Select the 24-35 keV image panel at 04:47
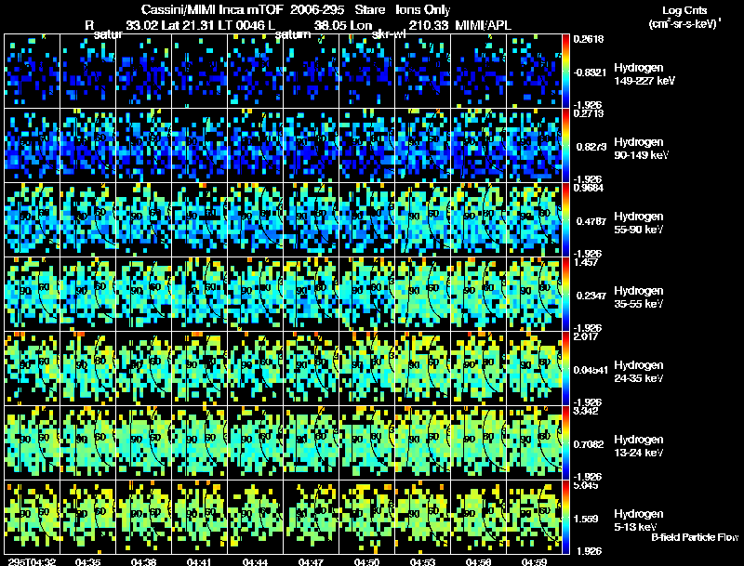 point(311,368)
